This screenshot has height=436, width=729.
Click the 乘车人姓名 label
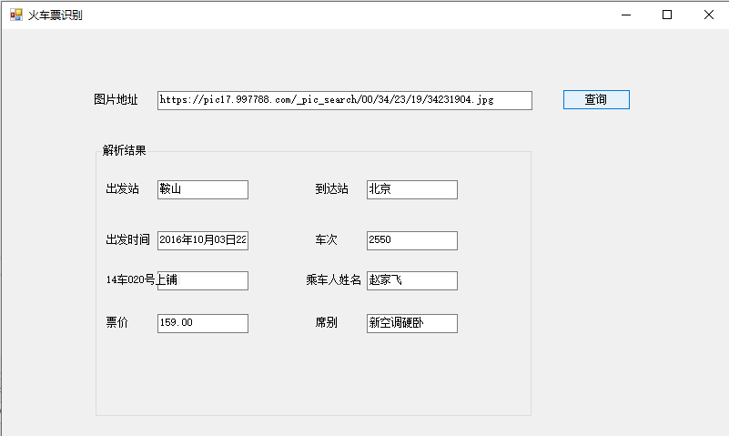pos(334,280)
